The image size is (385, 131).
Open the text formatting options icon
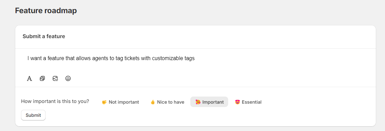[x=29, y=79]
